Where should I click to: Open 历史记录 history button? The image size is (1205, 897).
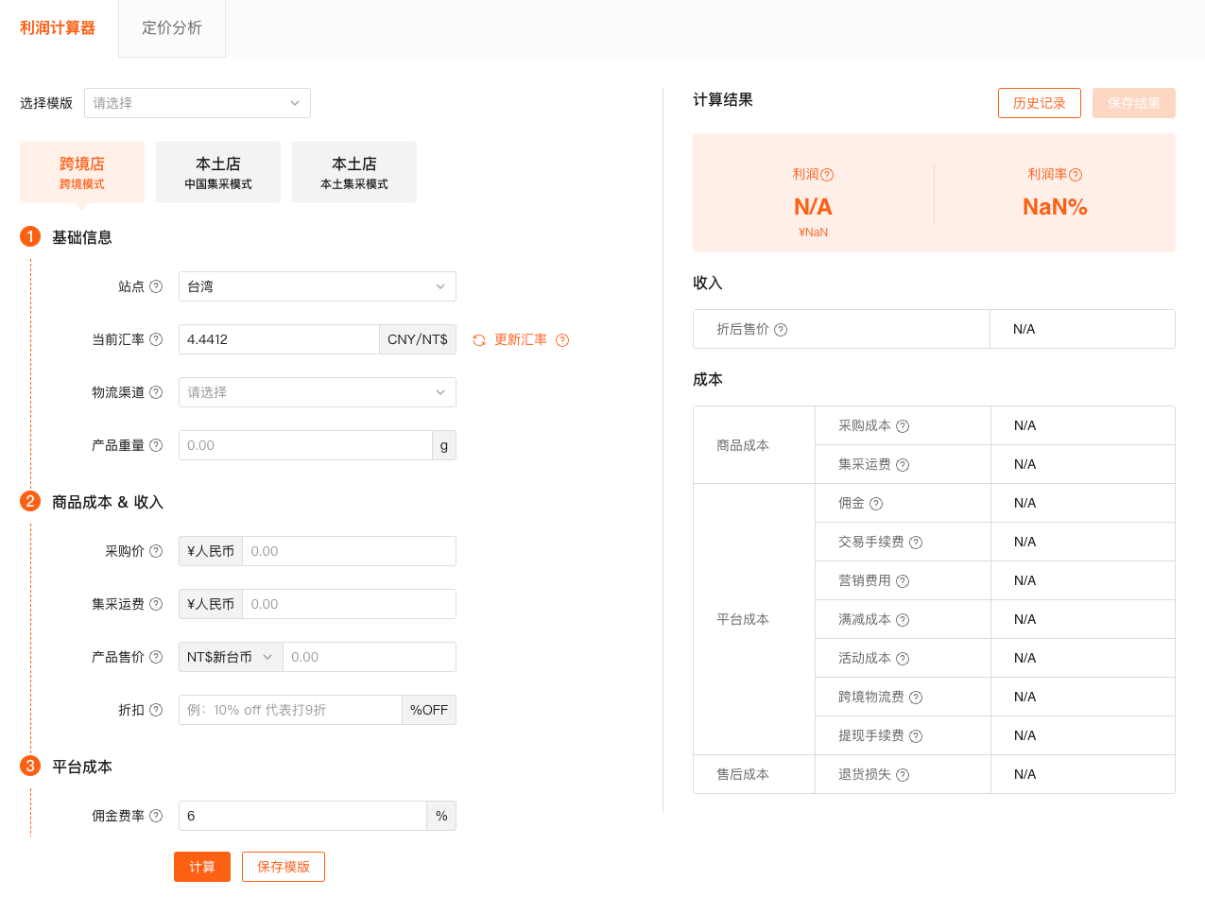pyautogui.click(x=1039, y=103)
